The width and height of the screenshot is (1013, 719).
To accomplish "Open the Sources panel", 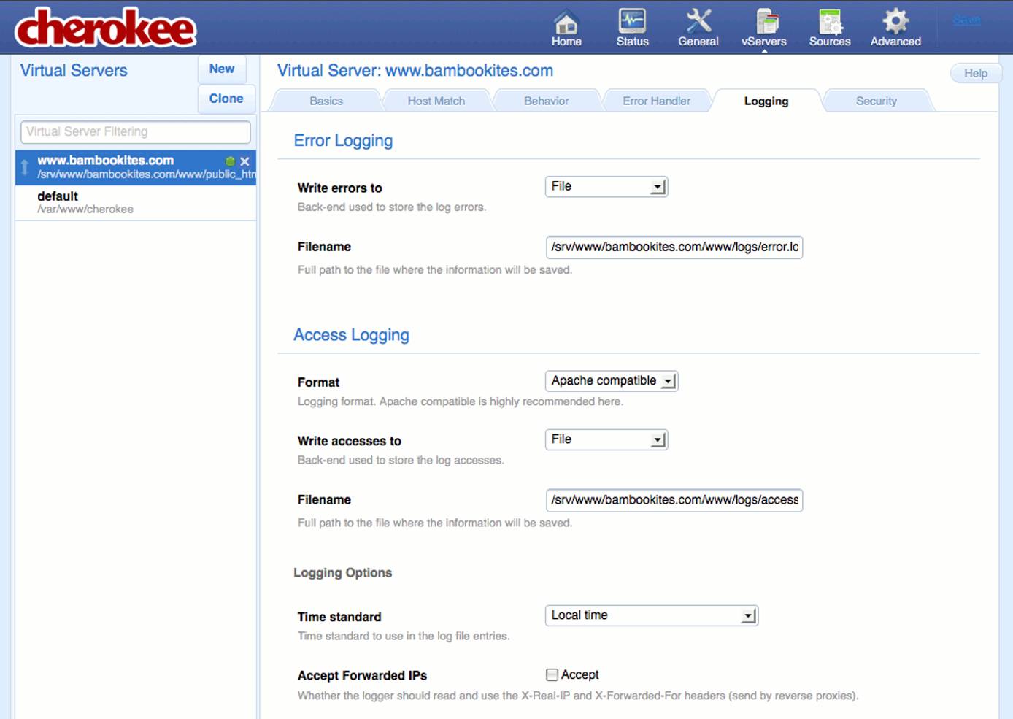I will (829, 26).
